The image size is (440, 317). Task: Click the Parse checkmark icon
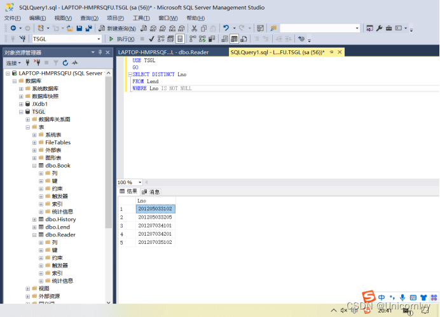click(x=151, y=39)
